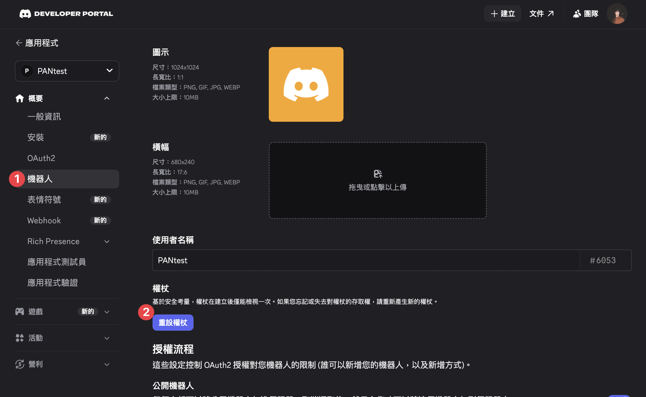Click the Discord Developer Portal logo
This screenshot has width=646, height=397.
[x=65, y=14]
